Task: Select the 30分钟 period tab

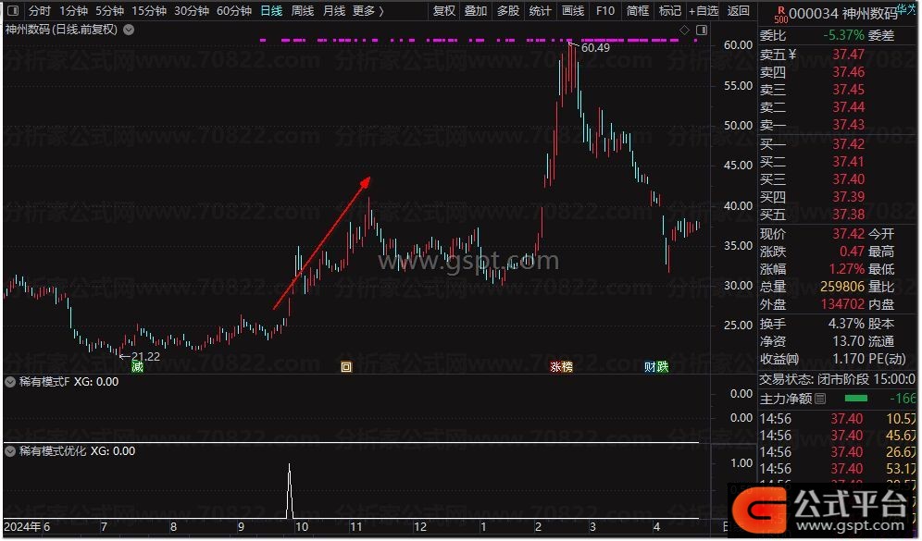Action: click(x=193, y=10)
